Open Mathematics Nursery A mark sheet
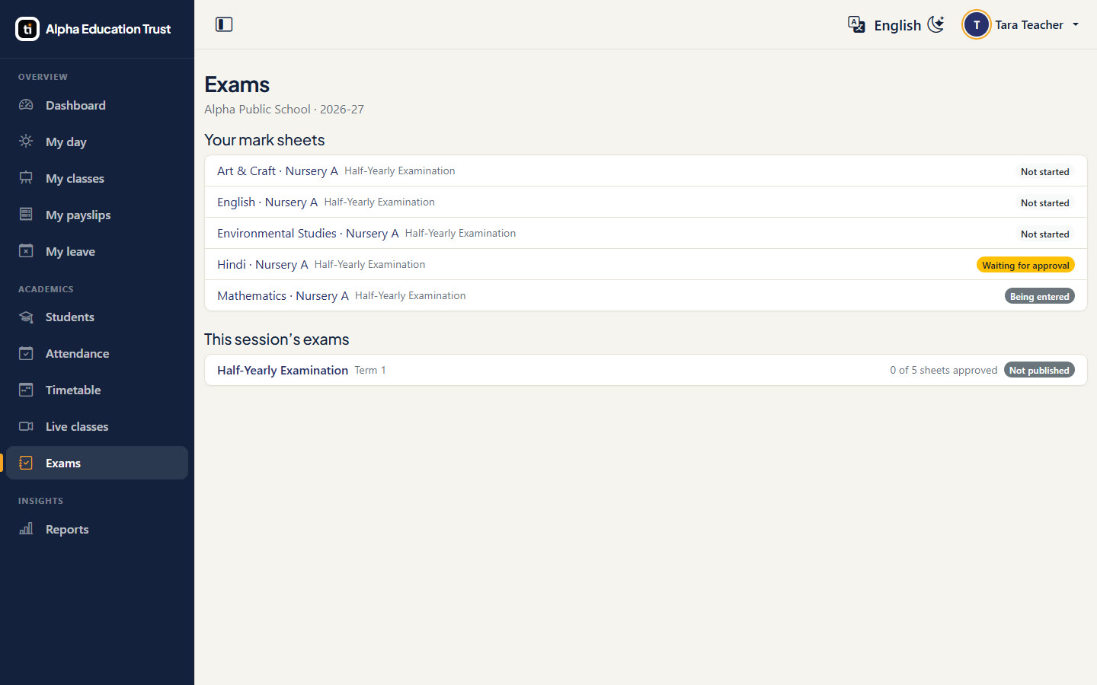Image resolution: width=1097 pixels, height=685 pixels. pos(646,296)
